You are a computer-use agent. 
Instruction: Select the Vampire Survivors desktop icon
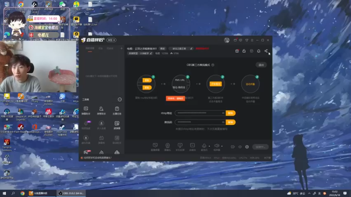tap(7, 145)
